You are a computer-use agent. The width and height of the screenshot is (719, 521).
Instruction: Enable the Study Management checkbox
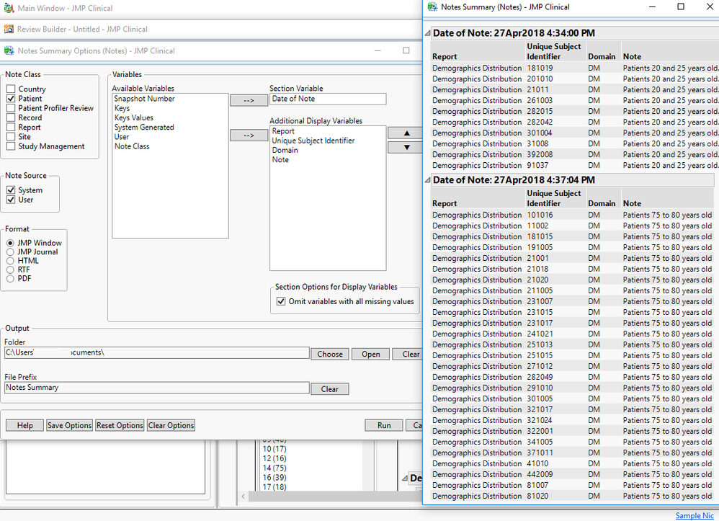(x=11, y=146)
